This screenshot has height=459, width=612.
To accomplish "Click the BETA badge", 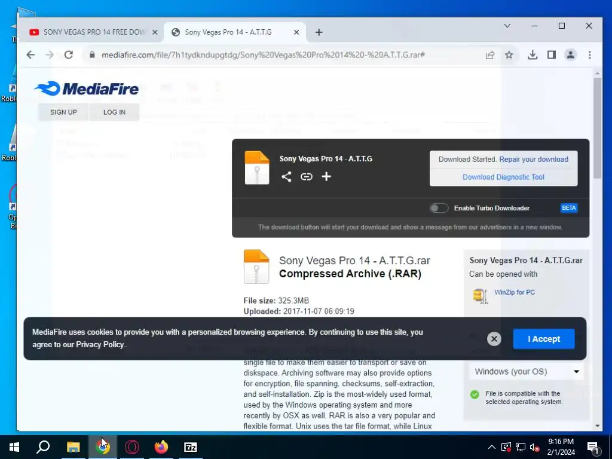I will 569,208.
